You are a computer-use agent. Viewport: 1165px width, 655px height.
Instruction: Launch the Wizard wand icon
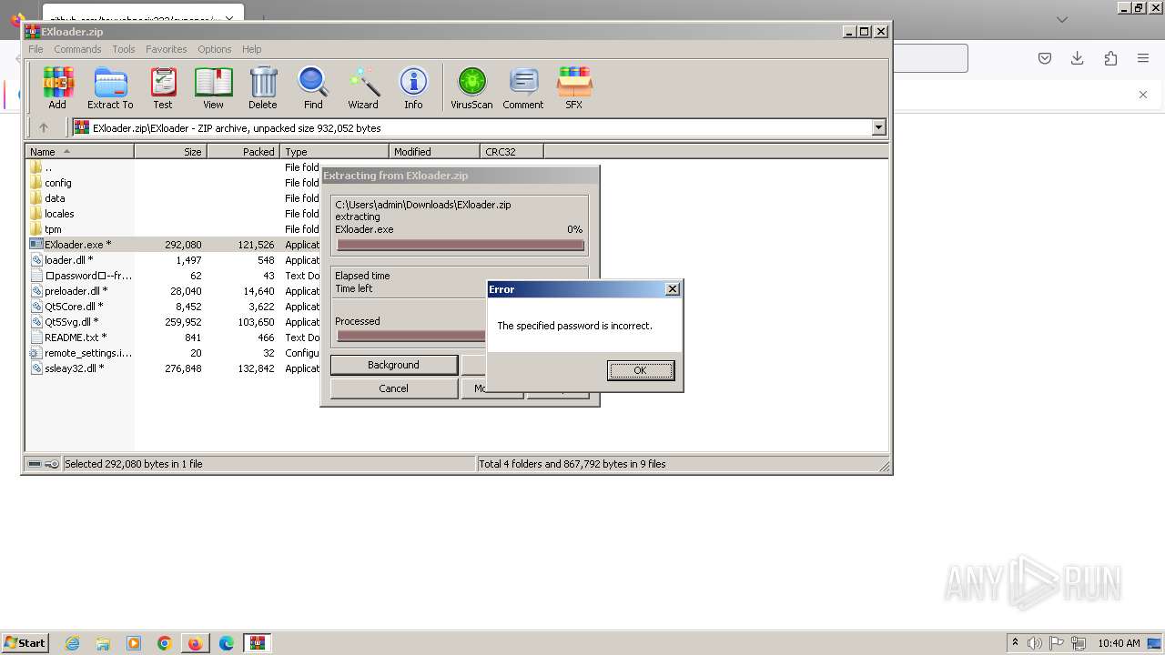point(363,88)
